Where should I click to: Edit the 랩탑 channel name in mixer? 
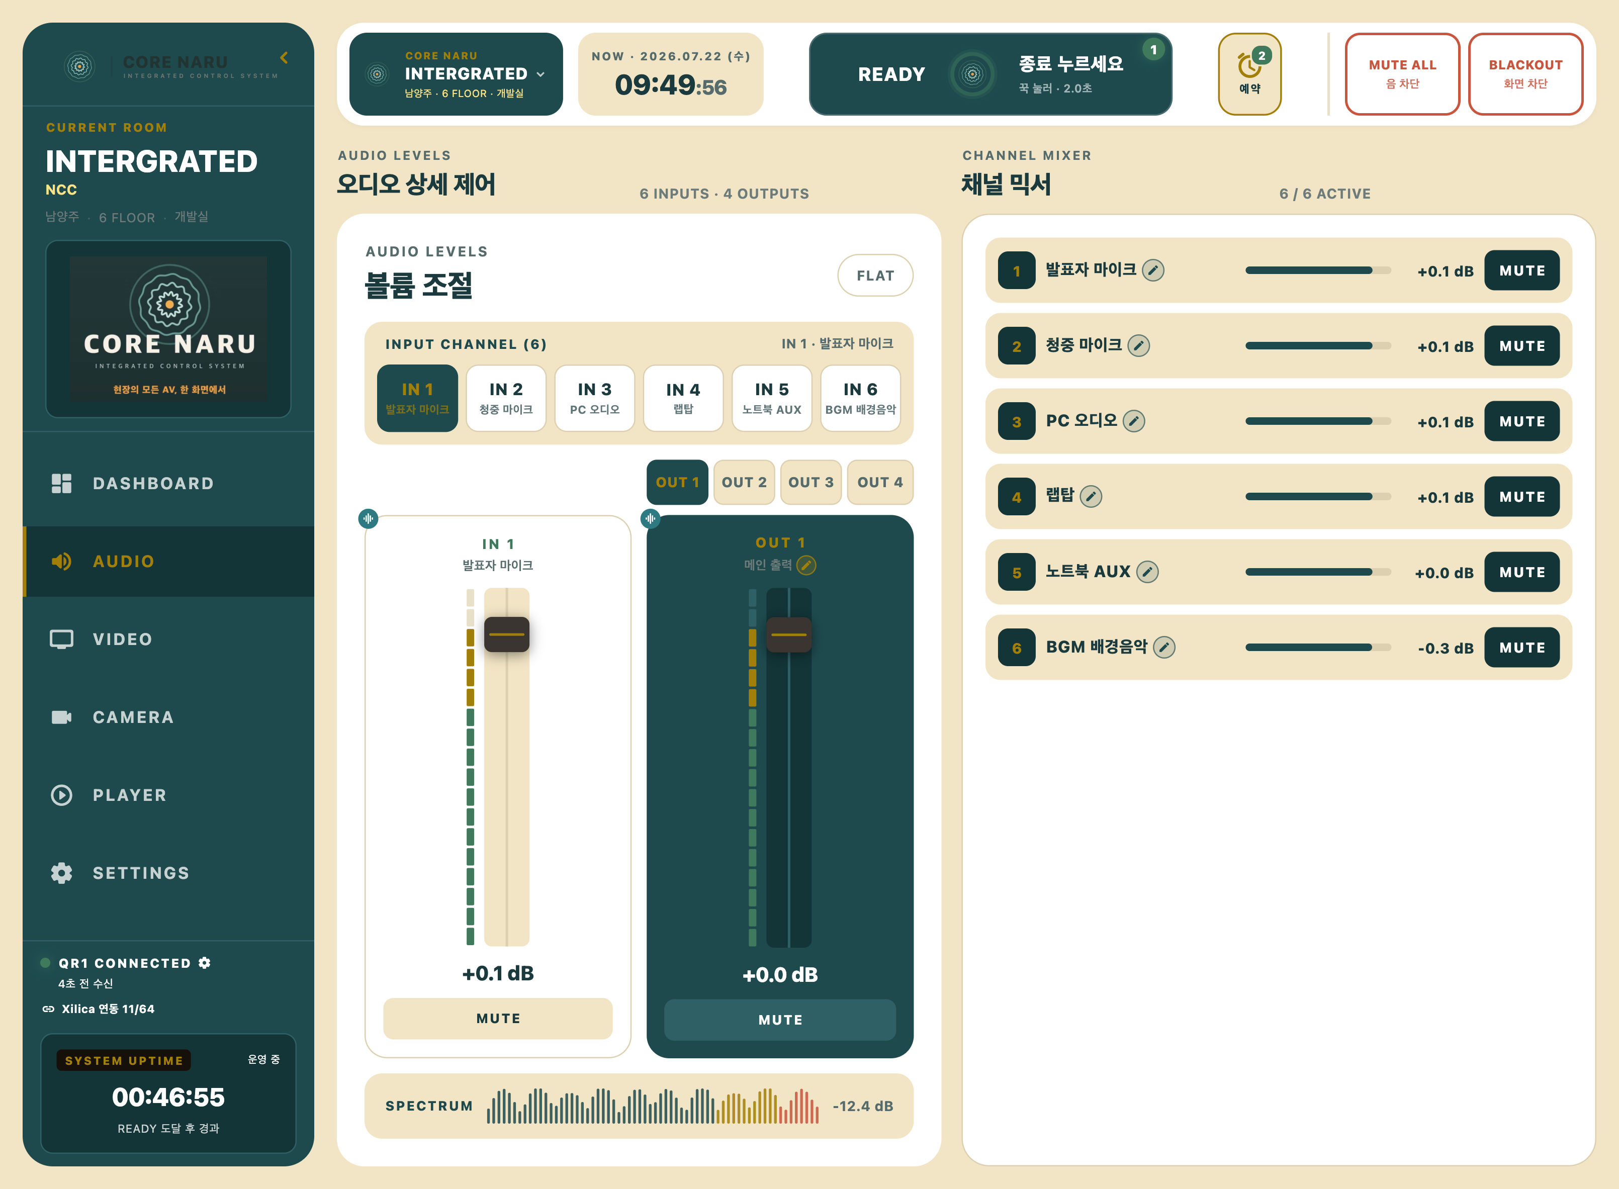tap(1092, 497)
